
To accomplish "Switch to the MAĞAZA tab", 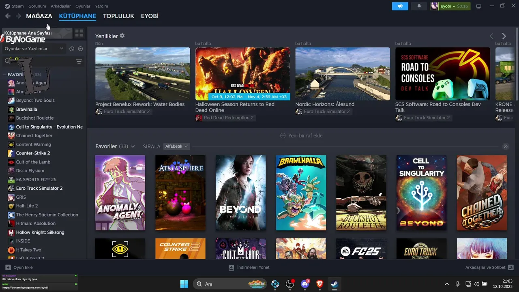I will (x=39, y=16).
